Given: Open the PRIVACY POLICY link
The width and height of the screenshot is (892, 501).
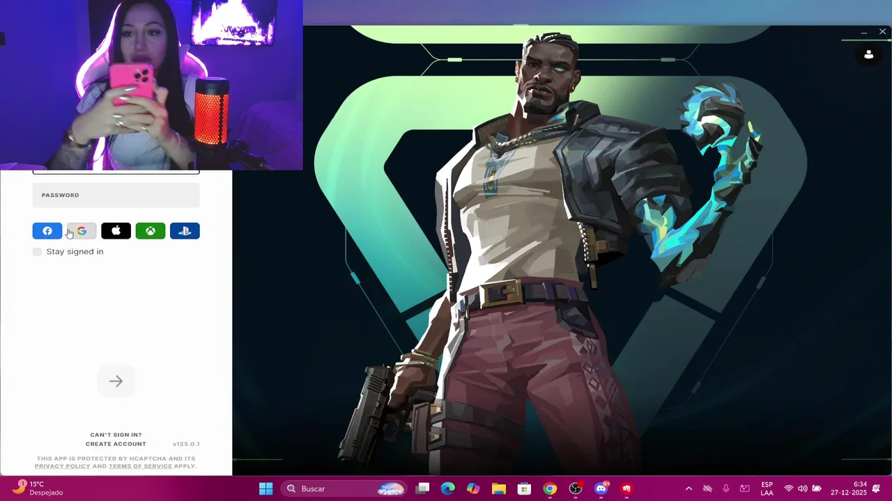Looking at the screenshot, I should (63, 466).
